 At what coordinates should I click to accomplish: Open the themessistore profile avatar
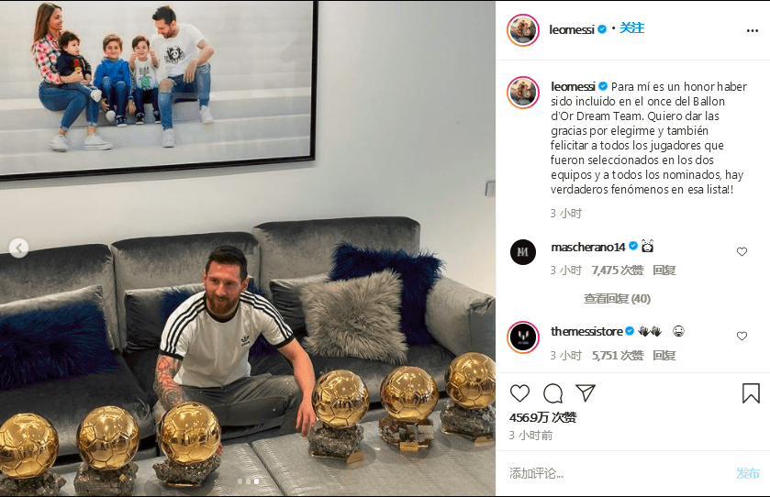pos(523,337)
